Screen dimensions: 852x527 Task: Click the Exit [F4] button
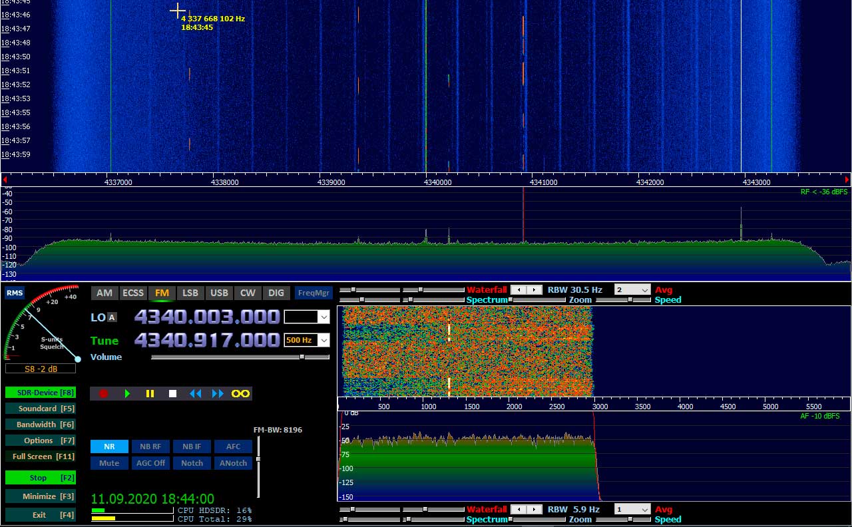[40, 515]
